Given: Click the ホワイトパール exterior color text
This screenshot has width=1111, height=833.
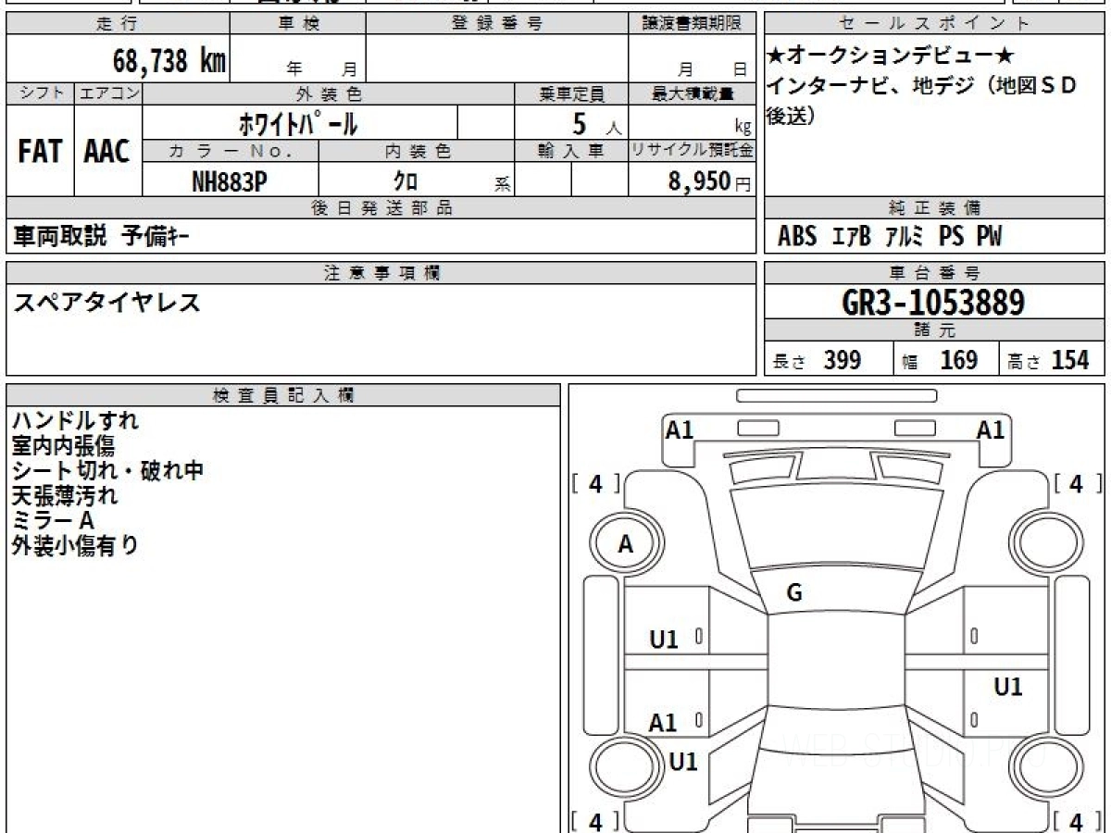Looking at the screenshot, I should coord(298,123).
